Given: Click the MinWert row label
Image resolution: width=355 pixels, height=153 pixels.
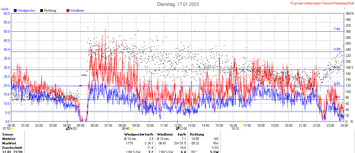Looking at the screenshot, I should 9,139.
